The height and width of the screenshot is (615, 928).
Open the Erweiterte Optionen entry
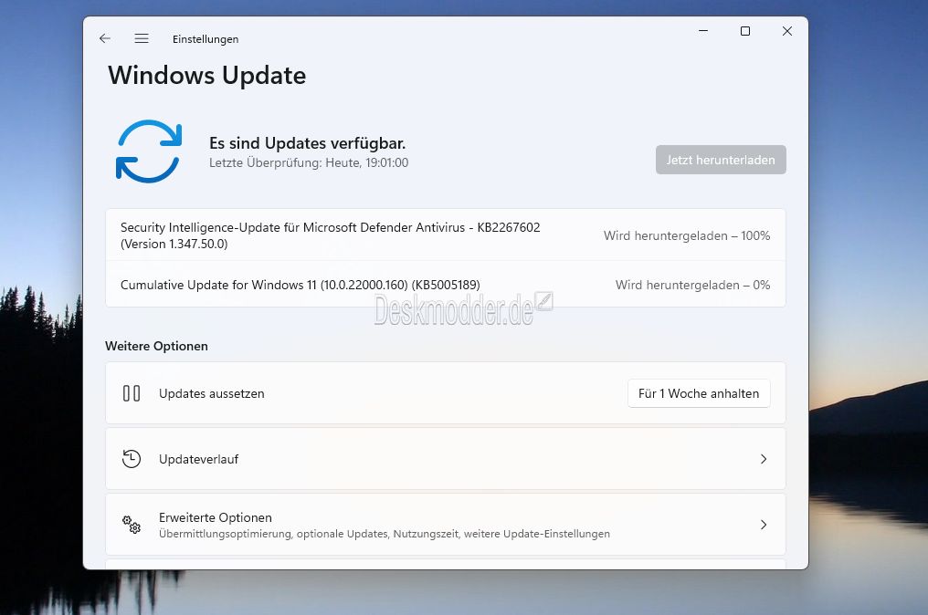point(446,525)
